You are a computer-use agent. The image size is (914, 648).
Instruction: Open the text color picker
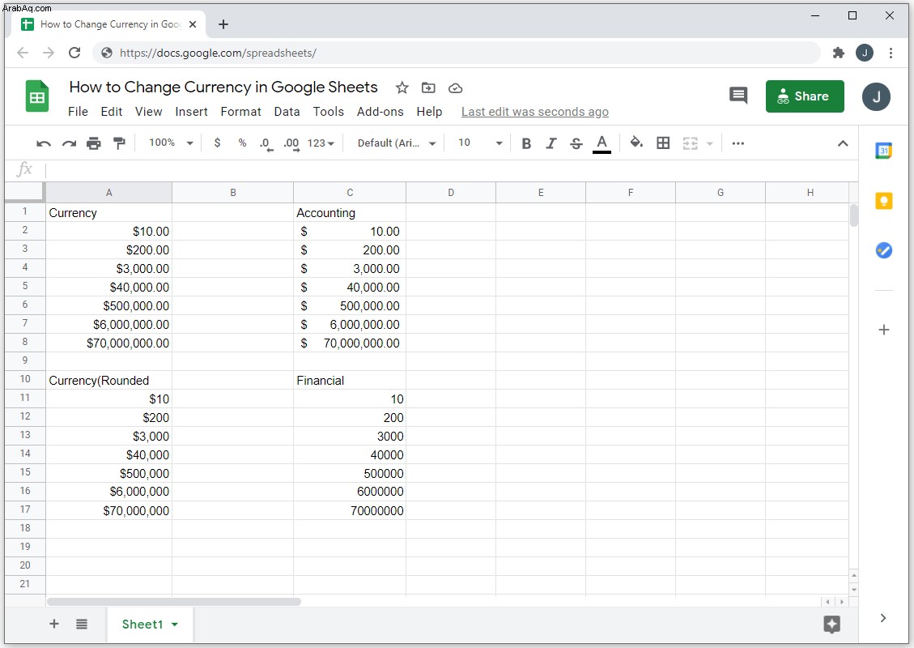click(602, 143)
